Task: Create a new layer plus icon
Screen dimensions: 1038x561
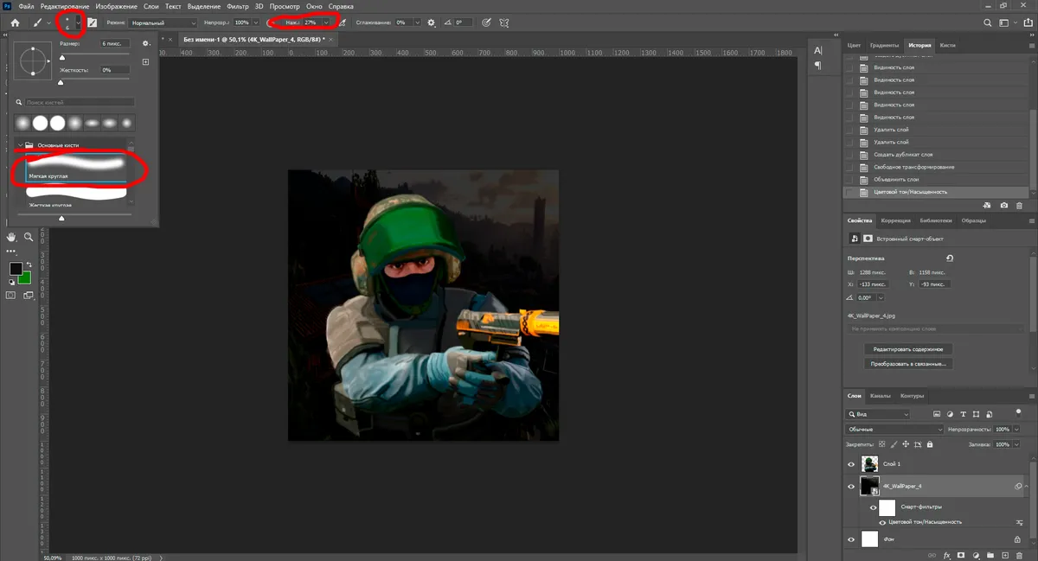Action: tap(1005, 554)
